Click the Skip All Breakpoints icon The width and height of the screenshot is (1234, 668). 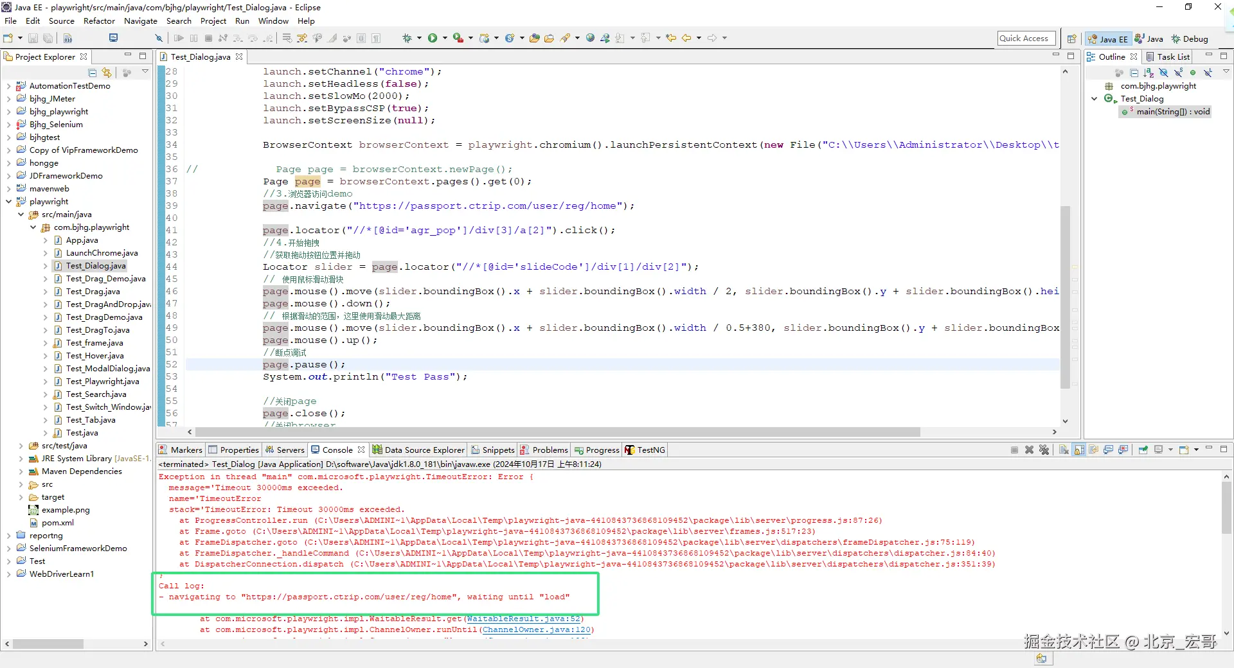[x=159, y=39]
